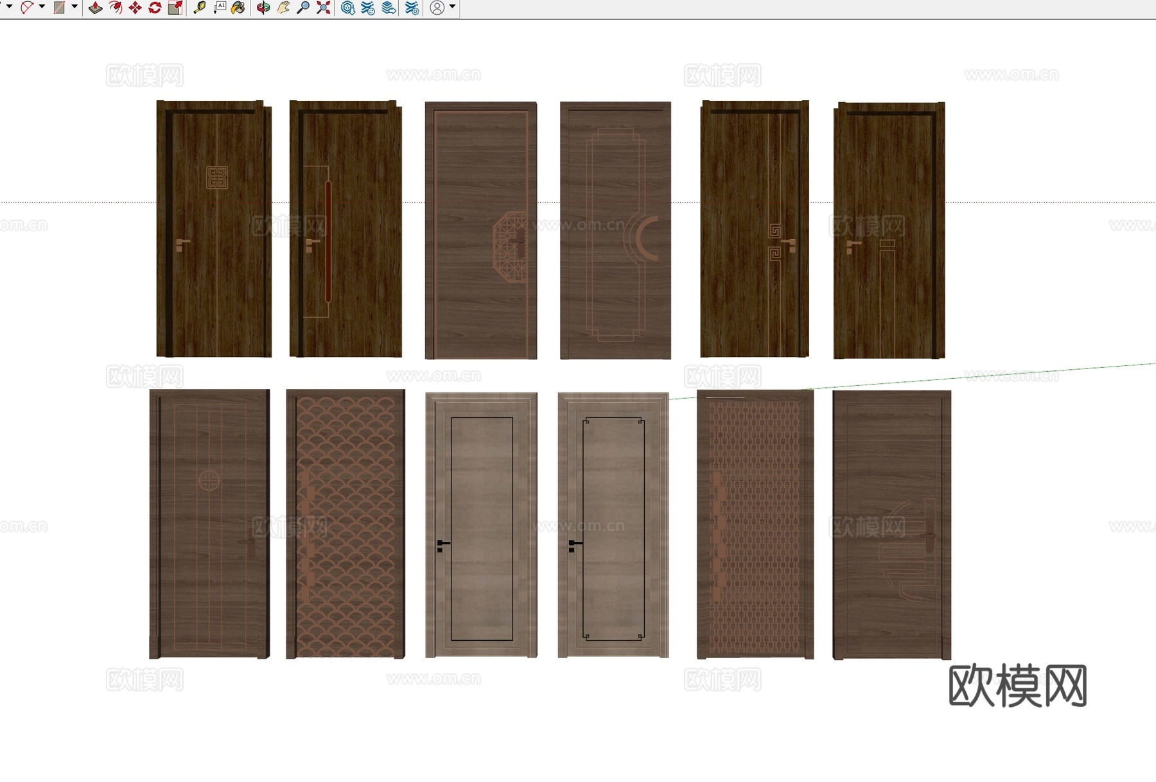1156x782 pixels.
Task: Open the user account dropdown arrow
Action: coord(453,7)
